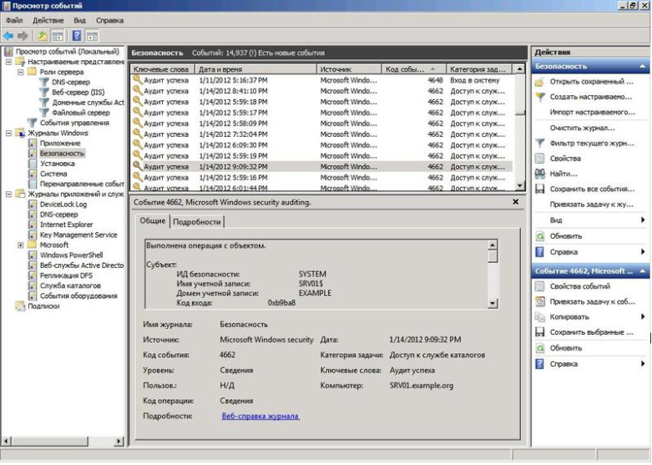Click the Открыть сохраненный folder icon
This screenshot has height=465, width=652.
click(x=540, y=82)
